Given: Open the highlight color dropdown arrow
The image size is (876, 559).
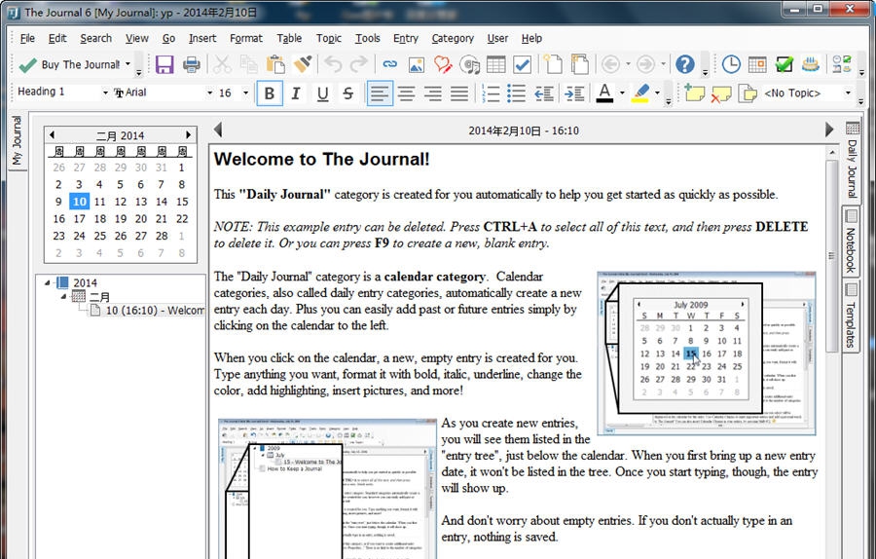Looking at the screenshot, I should 657,93.
